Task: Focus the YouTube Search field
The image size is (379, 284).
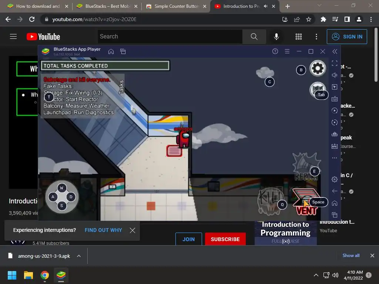Action: click(170, 37)
